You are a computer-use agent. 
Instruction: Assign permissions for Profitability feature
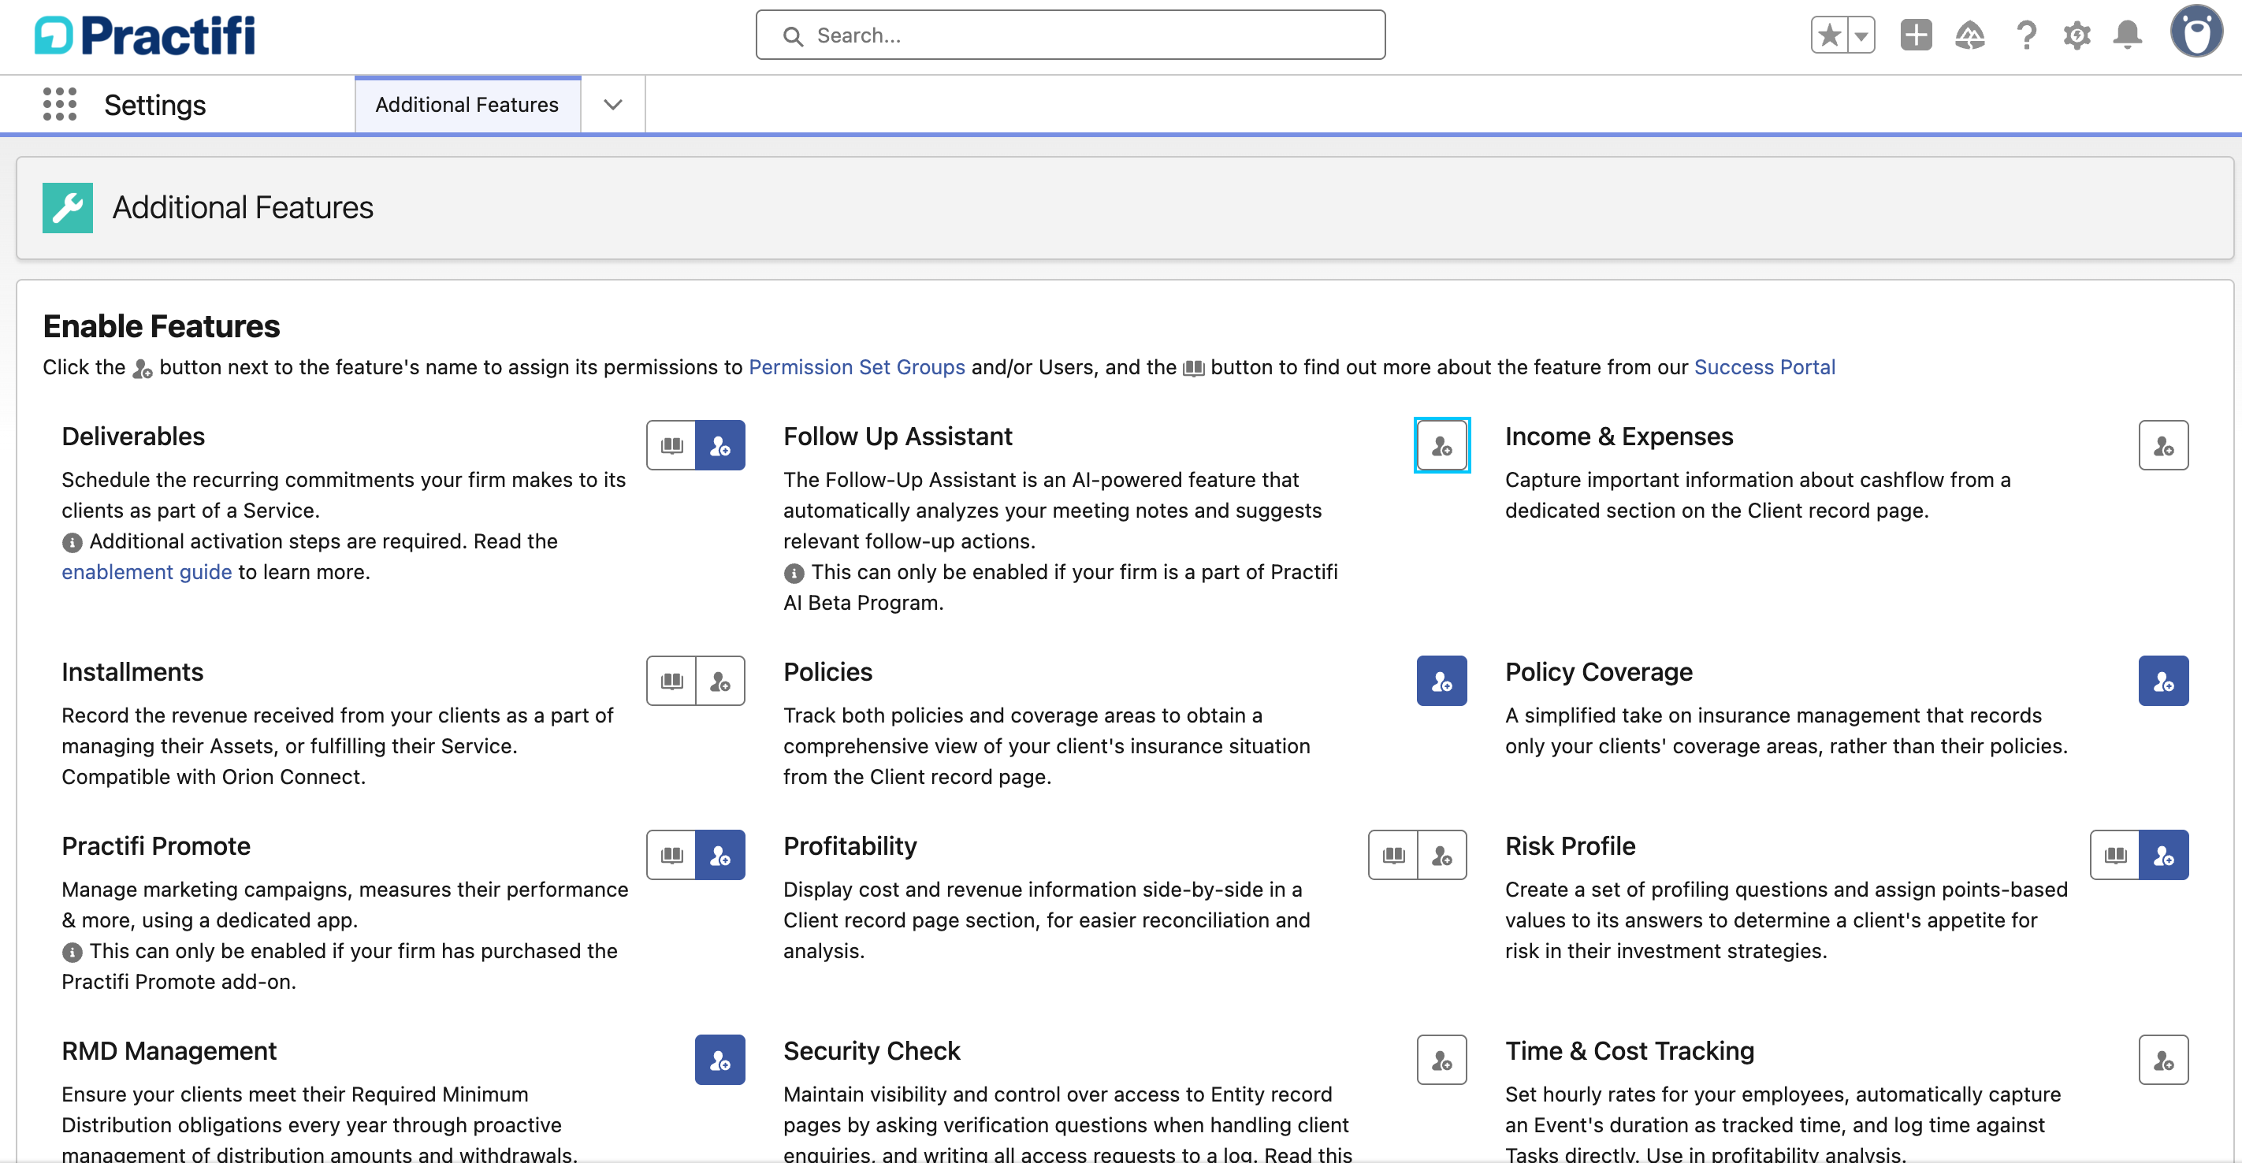point(1441,855)
